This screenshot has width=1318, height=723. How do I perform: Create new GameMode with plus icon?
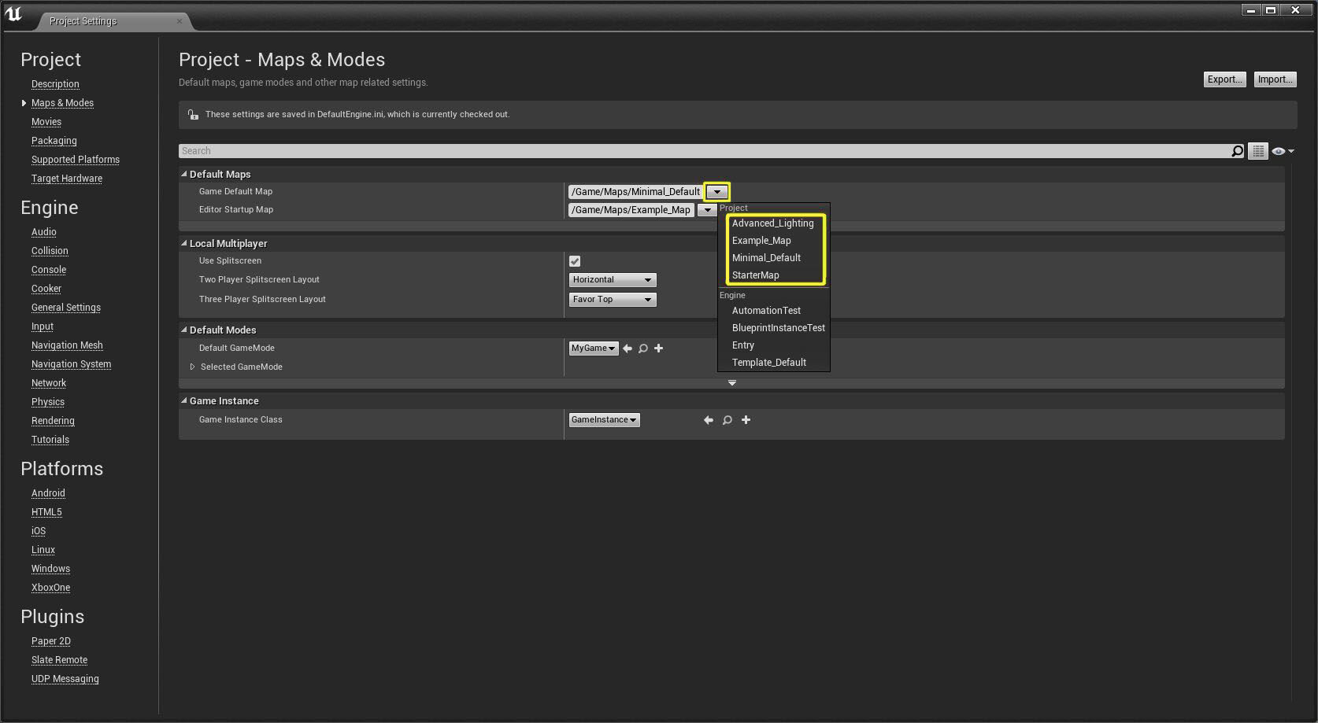(659, 349)
